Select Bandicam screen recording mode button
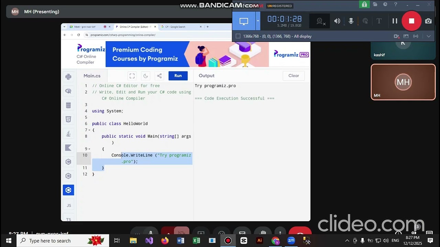Screen dimensions: 440x247 coord(244,21)
